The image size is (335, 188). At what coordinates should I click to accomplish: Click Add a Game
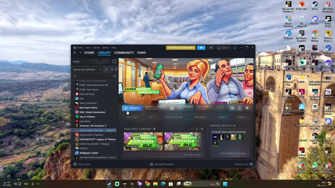(x=82, y=164)
